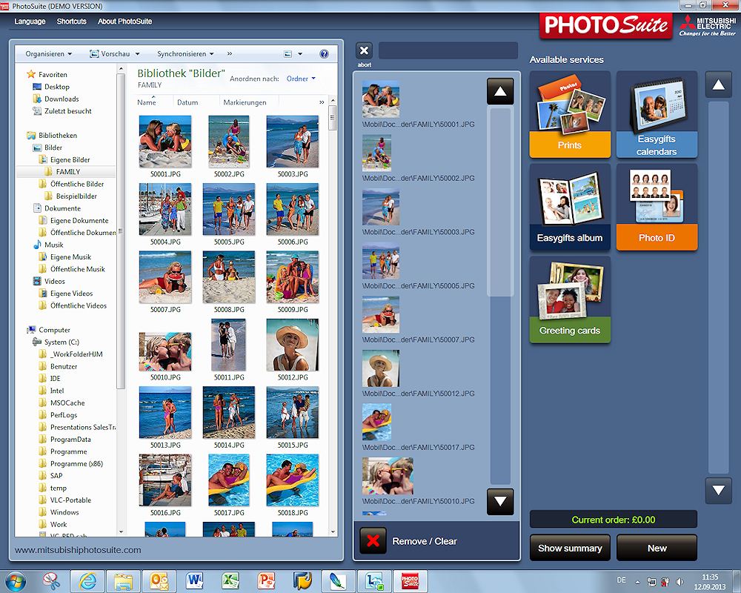Open the Prints service tile
Screen dimensions: 741x593
coord(569,114)
